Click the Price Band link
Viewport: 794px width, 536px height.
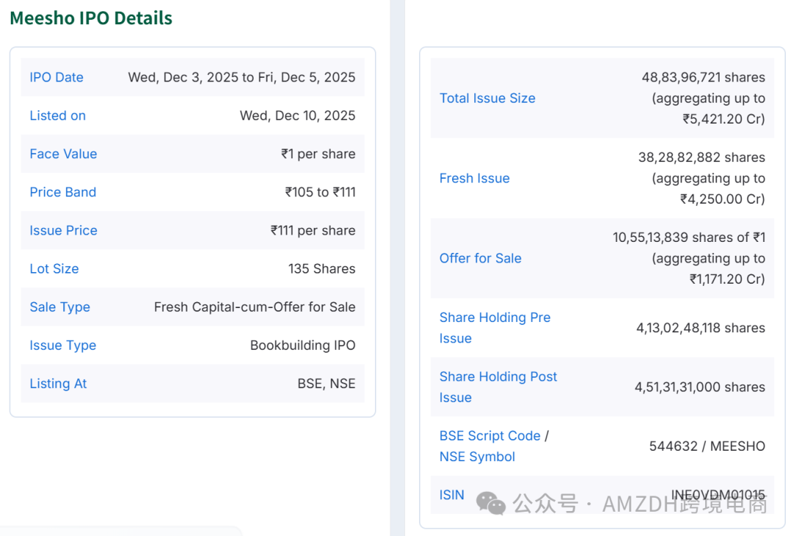62,192
